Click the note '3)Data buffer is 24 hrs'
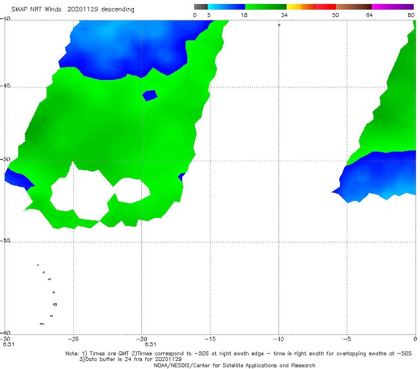420x369 pixels. pyautogui.click(x=131, y=359)
